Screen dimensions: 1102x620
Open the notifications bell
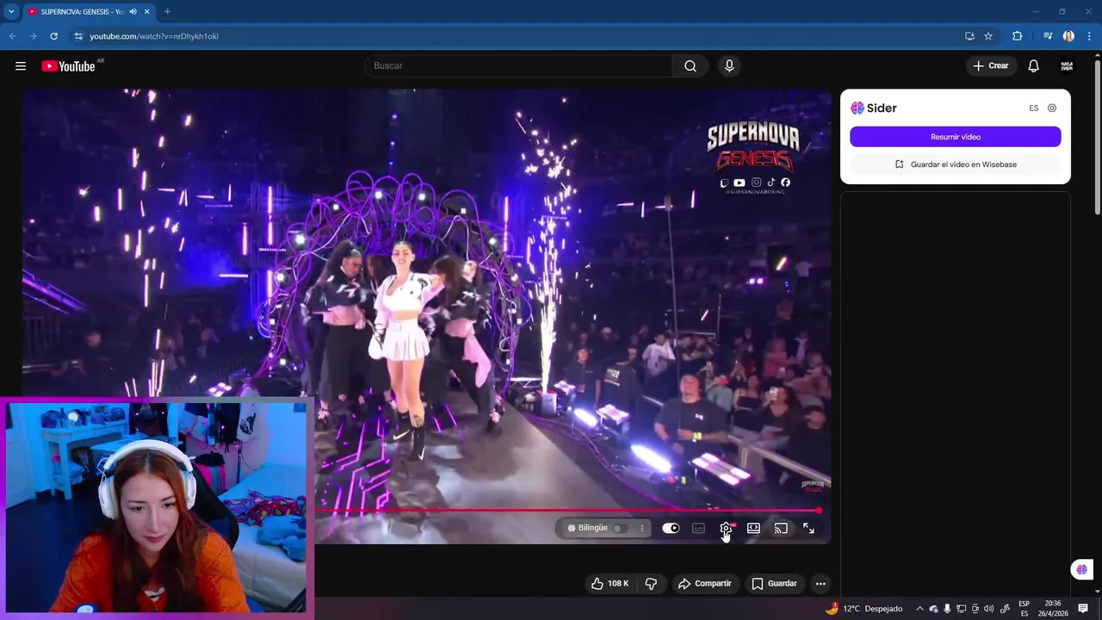coord(1034,65)
